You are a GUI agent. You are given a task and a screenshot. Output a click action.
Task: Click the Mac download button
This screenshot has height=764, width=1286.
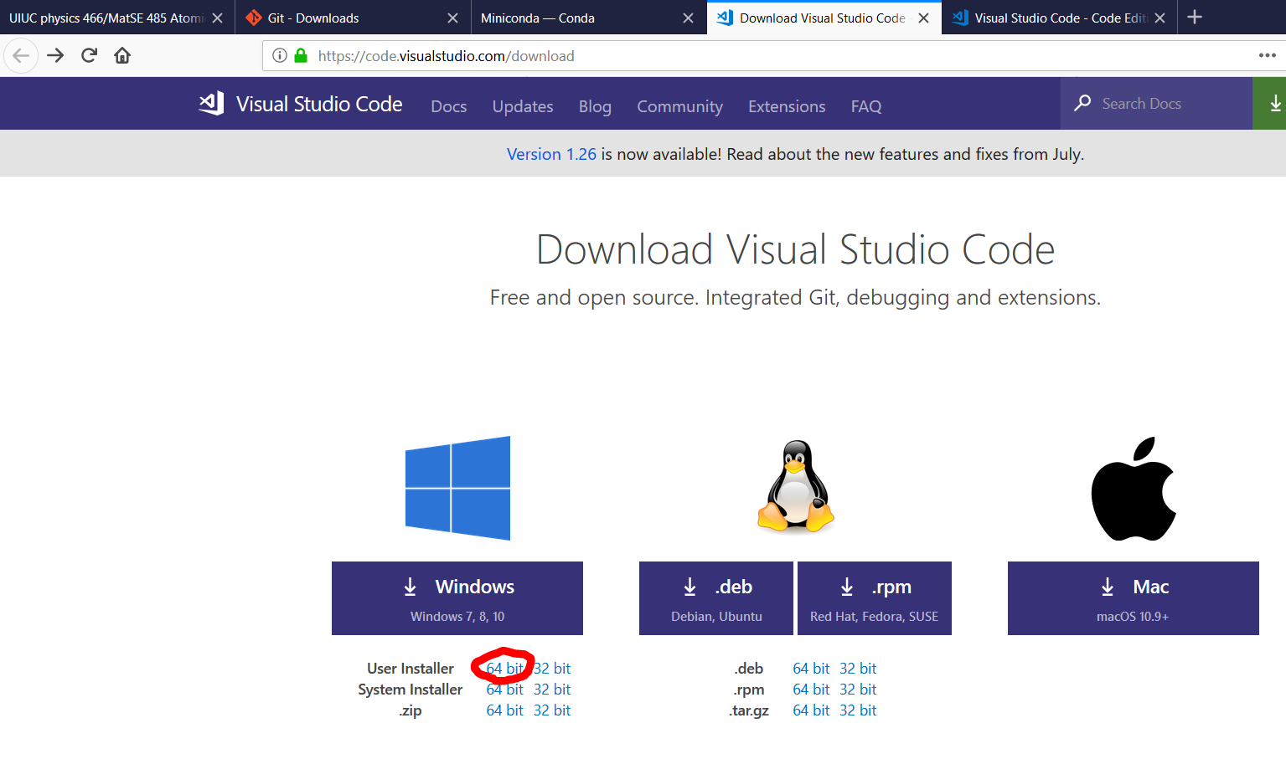click(1133, 598)
